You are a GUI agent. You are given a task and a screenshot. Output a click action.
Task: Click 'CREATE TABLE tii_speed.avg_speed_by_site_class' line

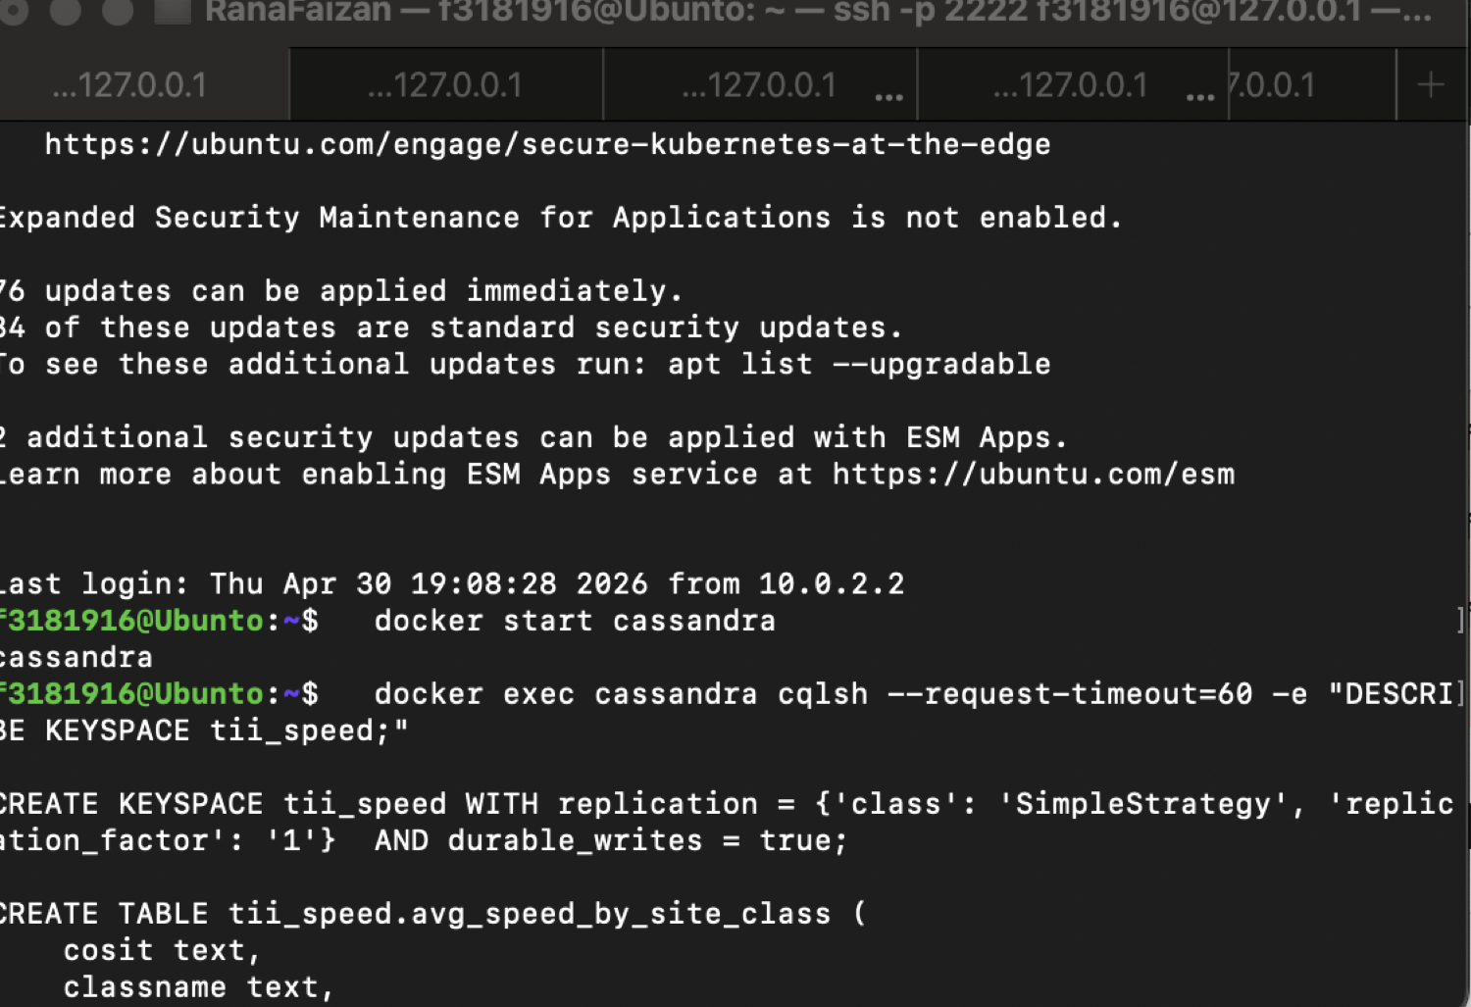coord(432,914)
